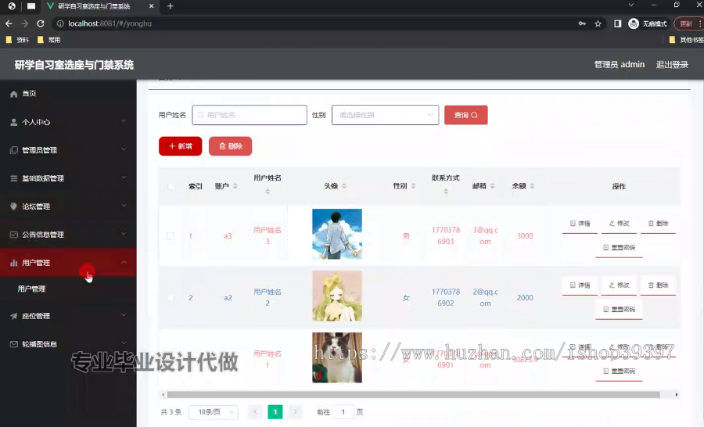Sort the table by 用户姓名 column arrows
Image resolution: width=704 pixels, height=427 pixels.
pyautogui.click(x=268, y=192)
